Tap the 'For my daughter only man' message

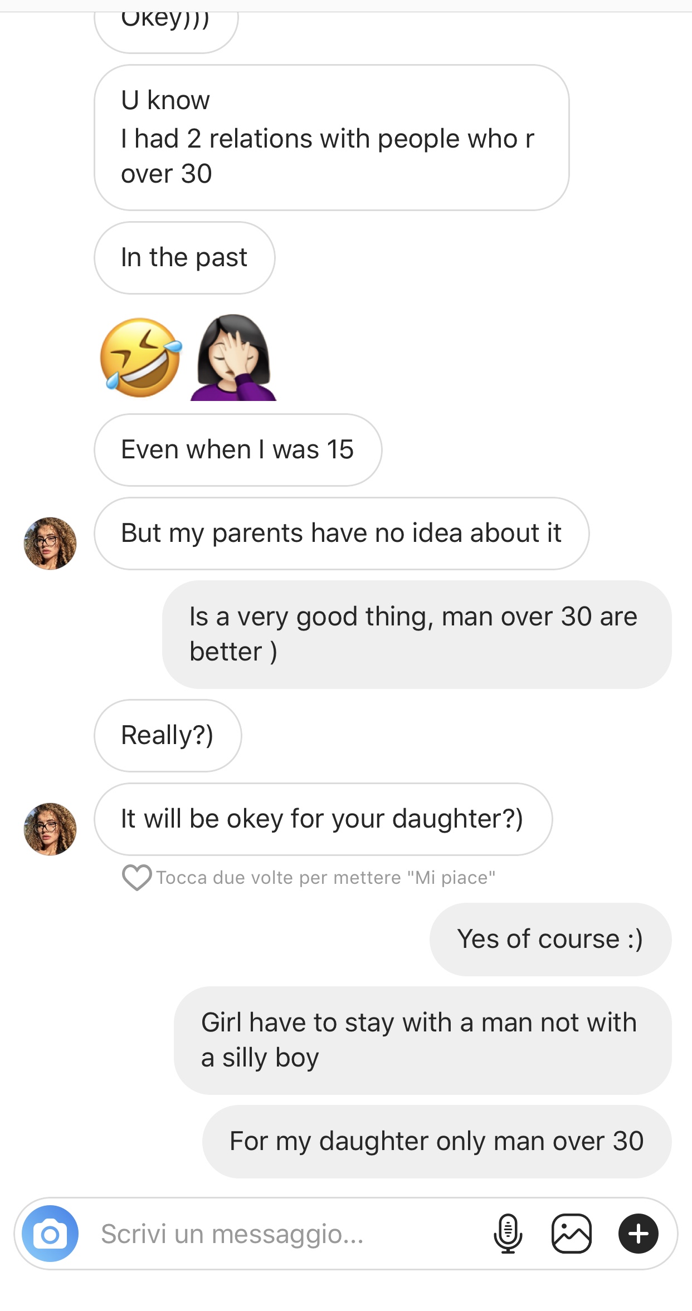tap(436, 1141)
